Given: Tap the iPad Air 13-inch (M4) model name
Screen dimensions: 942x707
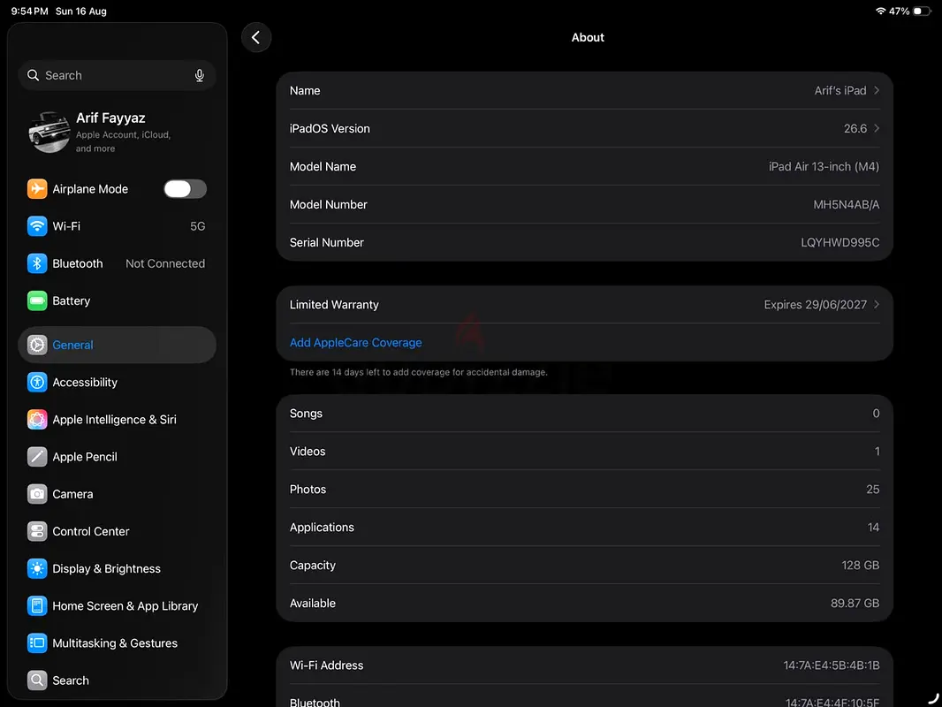Looking at the screenshot, I should [x=824, y=166].
